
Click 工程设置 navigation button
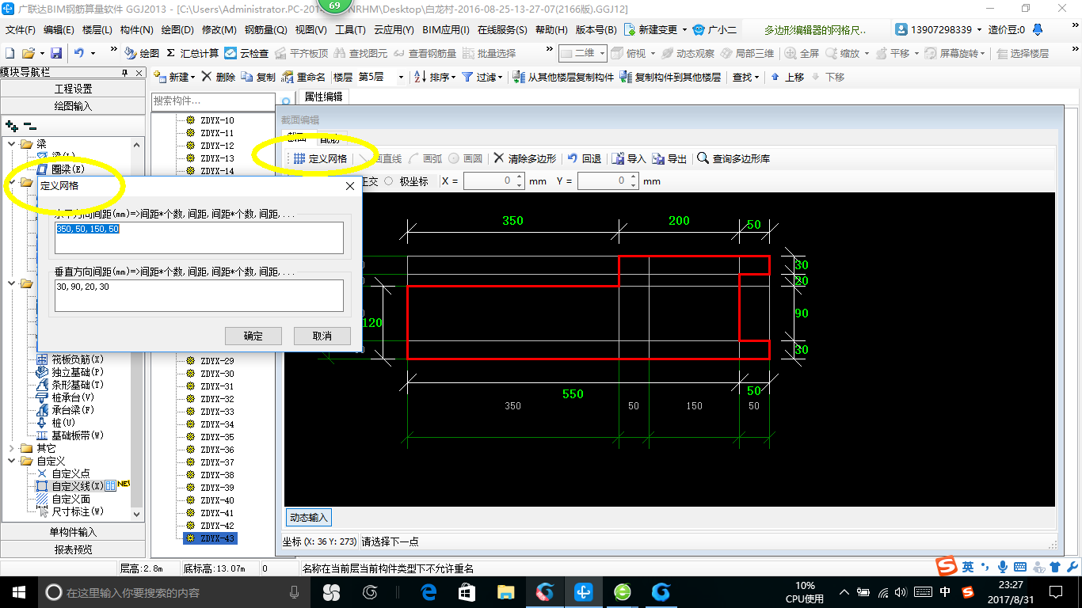click(73, 89)
